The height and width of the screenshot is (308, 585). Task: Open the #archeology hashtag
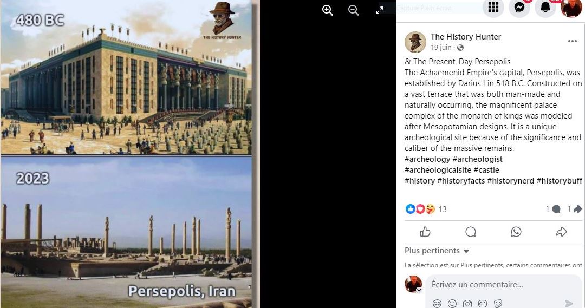pos(427,159)
